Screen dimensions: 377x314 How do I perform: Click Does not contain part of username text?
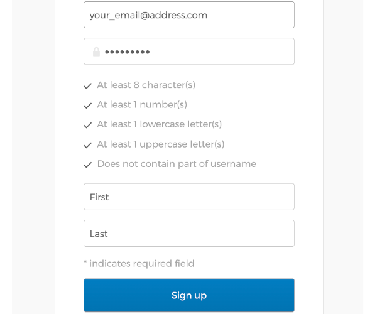(x=177, y=164)
